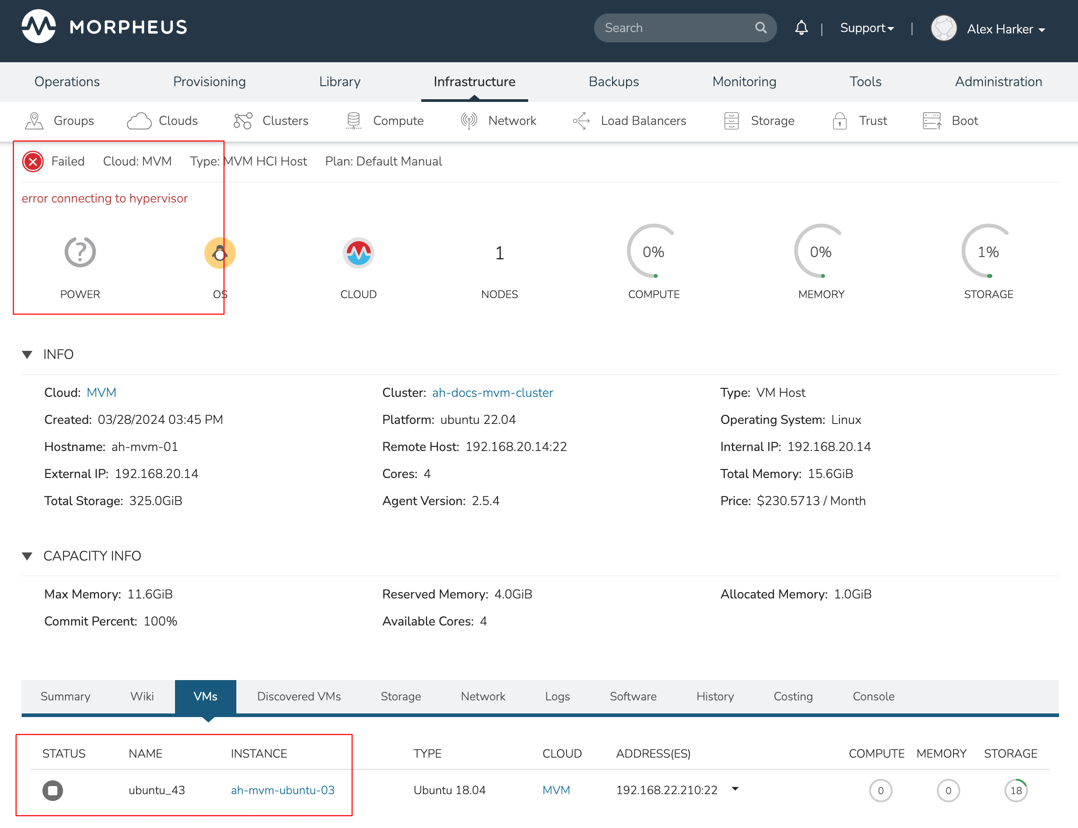Click the Trust padlock icon
This screenshot has height=828, width=1078.
(839, 121)
